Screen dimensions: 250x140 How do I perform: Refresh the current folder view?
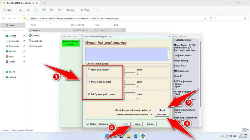[211, 18]
